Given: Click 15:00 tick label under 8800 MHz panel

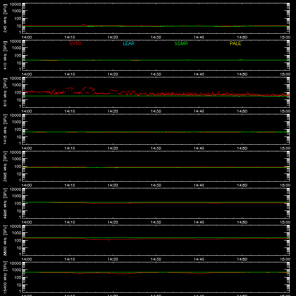Looking at the screenshot, I should [x=285, y=259].
